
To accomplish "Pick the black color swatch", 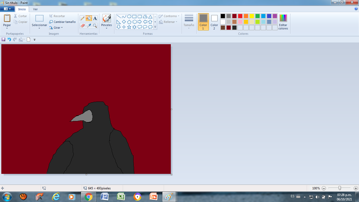I will [x=223, y=16].
